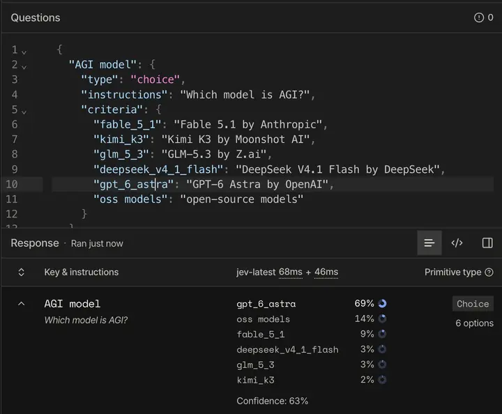Select the kimi_k3 result option
The height and width of the screenshot is (414, 502).
coord(255,380)
